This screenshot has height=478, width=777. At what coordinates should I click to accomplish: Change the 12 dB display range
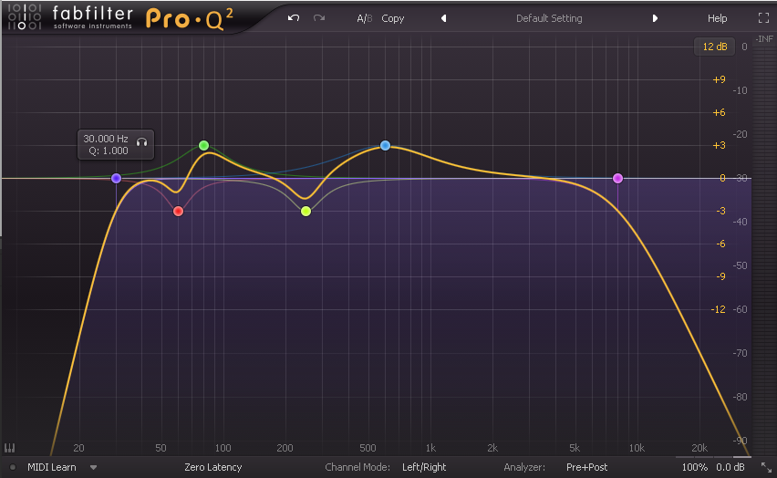[x=714, y=47]
